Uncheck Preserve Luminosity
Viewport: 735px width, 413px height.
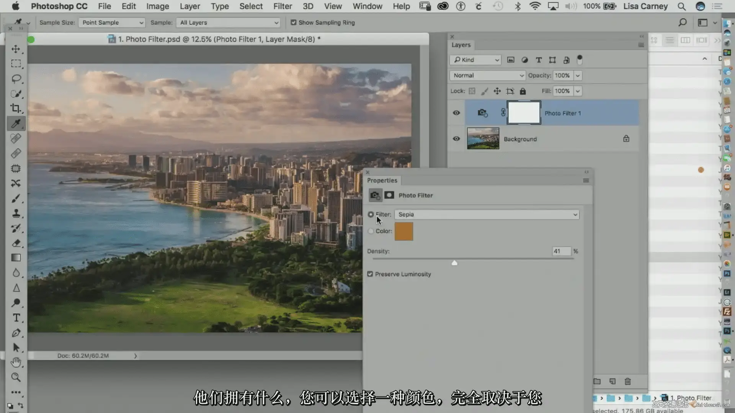(370, 274)
